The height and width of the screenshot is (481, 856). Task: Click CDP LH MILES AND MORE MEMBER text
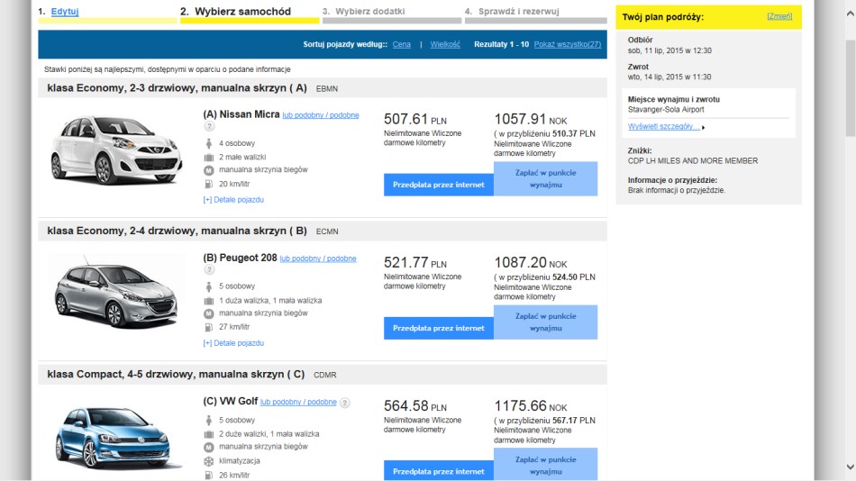693,161
